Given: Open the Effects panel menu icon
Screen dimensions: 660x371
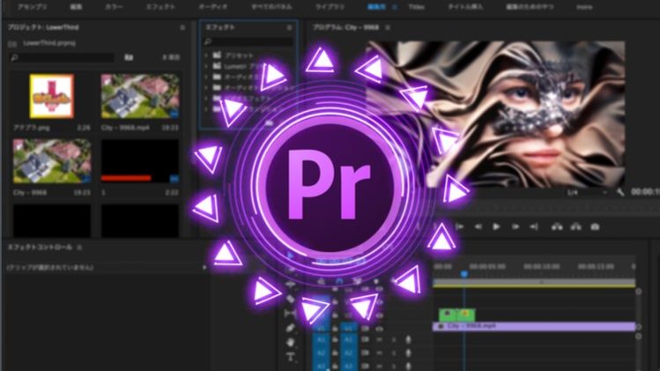Looking at the screenshot, I should (289, 27).
